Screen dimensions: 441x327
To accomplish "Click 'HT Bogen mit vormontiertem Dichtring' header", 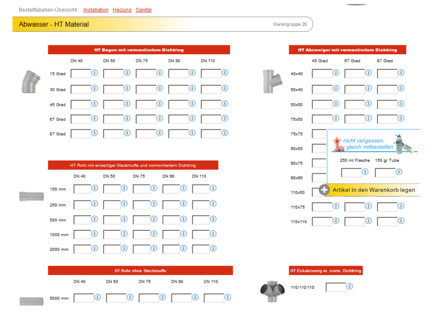I will (x=139, y=50).
